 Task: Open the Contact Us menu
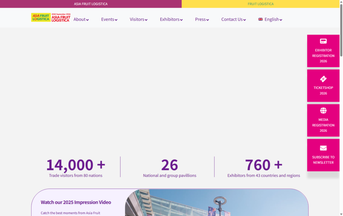point(233,19)
